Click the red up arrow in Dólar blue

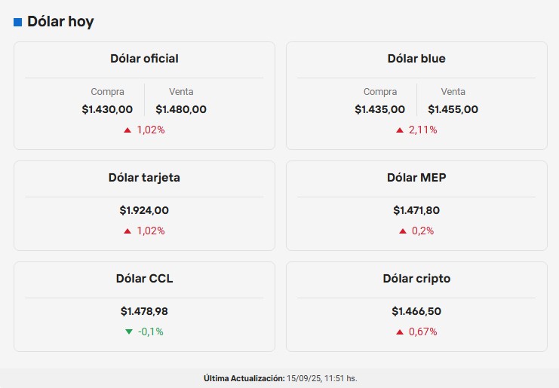coord(400,130)
